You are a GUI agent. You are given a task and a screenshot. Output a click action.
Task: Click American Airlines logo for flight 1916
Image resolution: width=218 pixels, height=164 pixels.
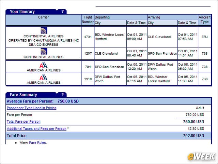coord(44,77)
